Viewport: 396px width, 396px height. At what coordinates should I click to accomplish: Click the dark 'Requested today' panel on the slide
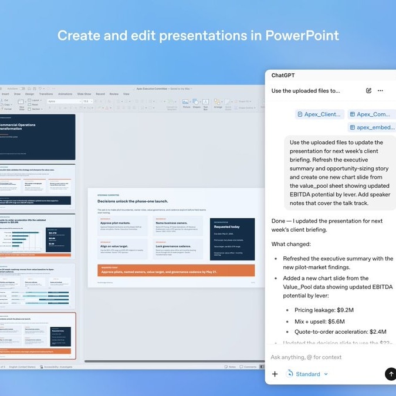232,239
